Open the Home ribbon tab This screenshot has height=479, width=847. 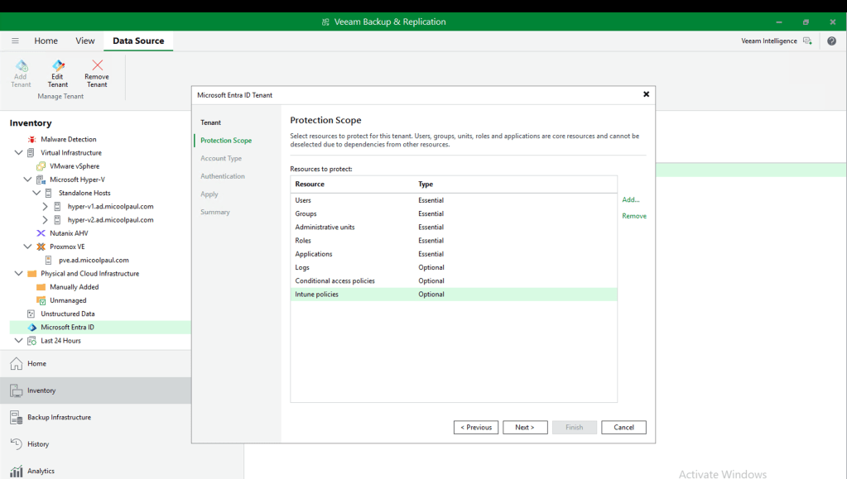[46, 41]
